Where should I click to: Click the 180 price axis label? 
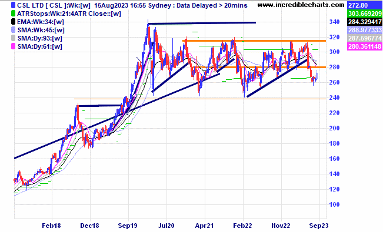pos(334,143)
